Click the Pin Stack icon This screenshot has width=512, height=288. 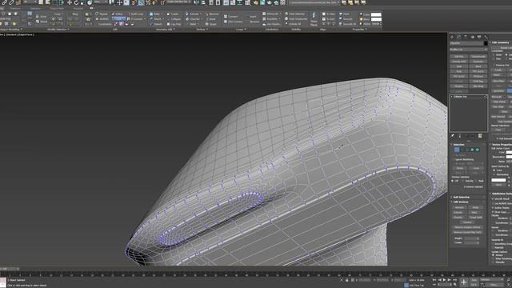pyautogui.click(x=453, y=136)
